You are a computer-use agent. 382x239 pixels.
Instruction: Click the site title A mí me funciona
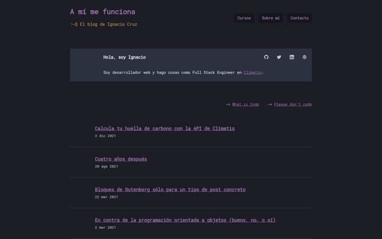pyautogui.click(x=102, y=12)
